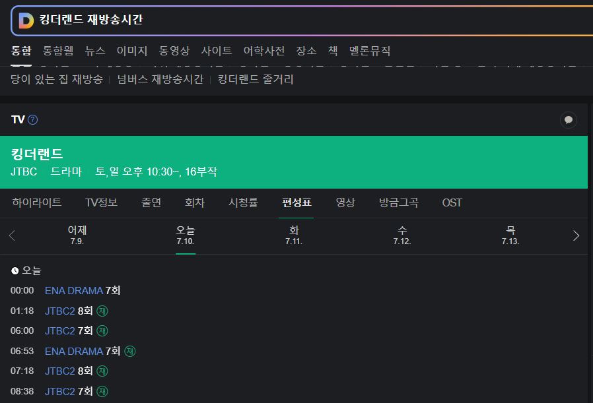Open the OST tab
The image size is (593, 403).
pos(452,203)
